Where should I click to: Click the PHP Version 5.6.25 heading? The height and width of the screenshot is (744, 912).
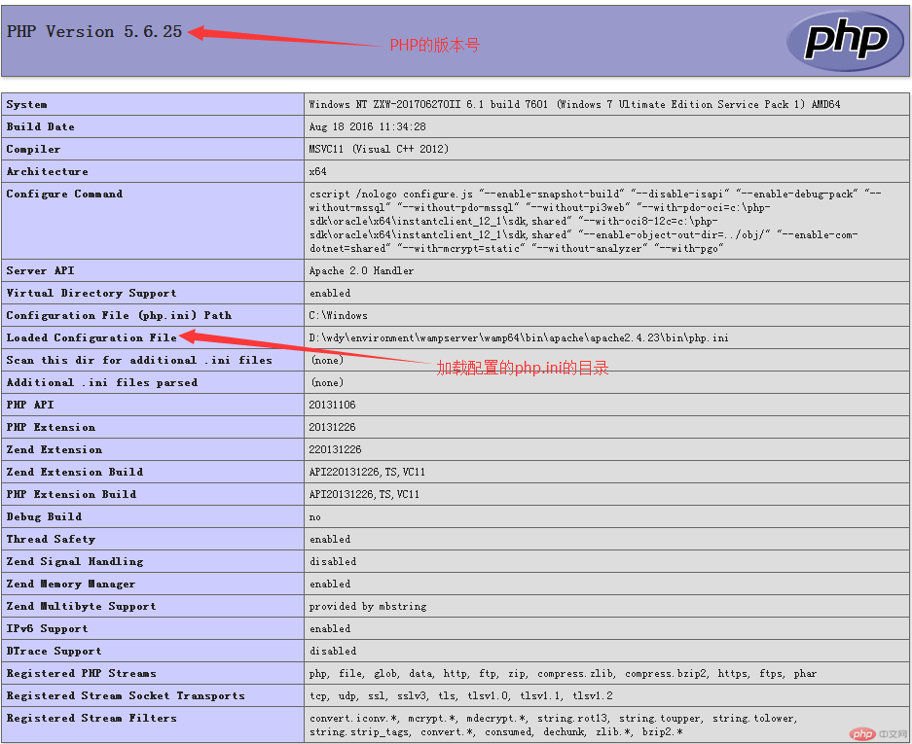click(94, 31)
